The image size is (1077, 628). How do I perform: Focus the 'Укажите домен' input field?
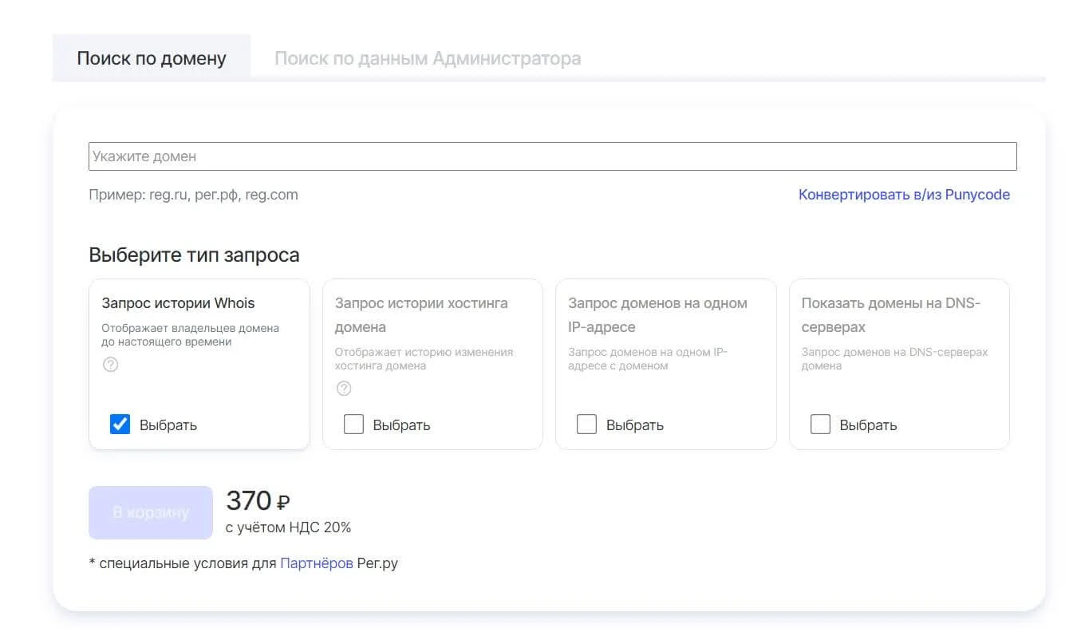[552, 156]
